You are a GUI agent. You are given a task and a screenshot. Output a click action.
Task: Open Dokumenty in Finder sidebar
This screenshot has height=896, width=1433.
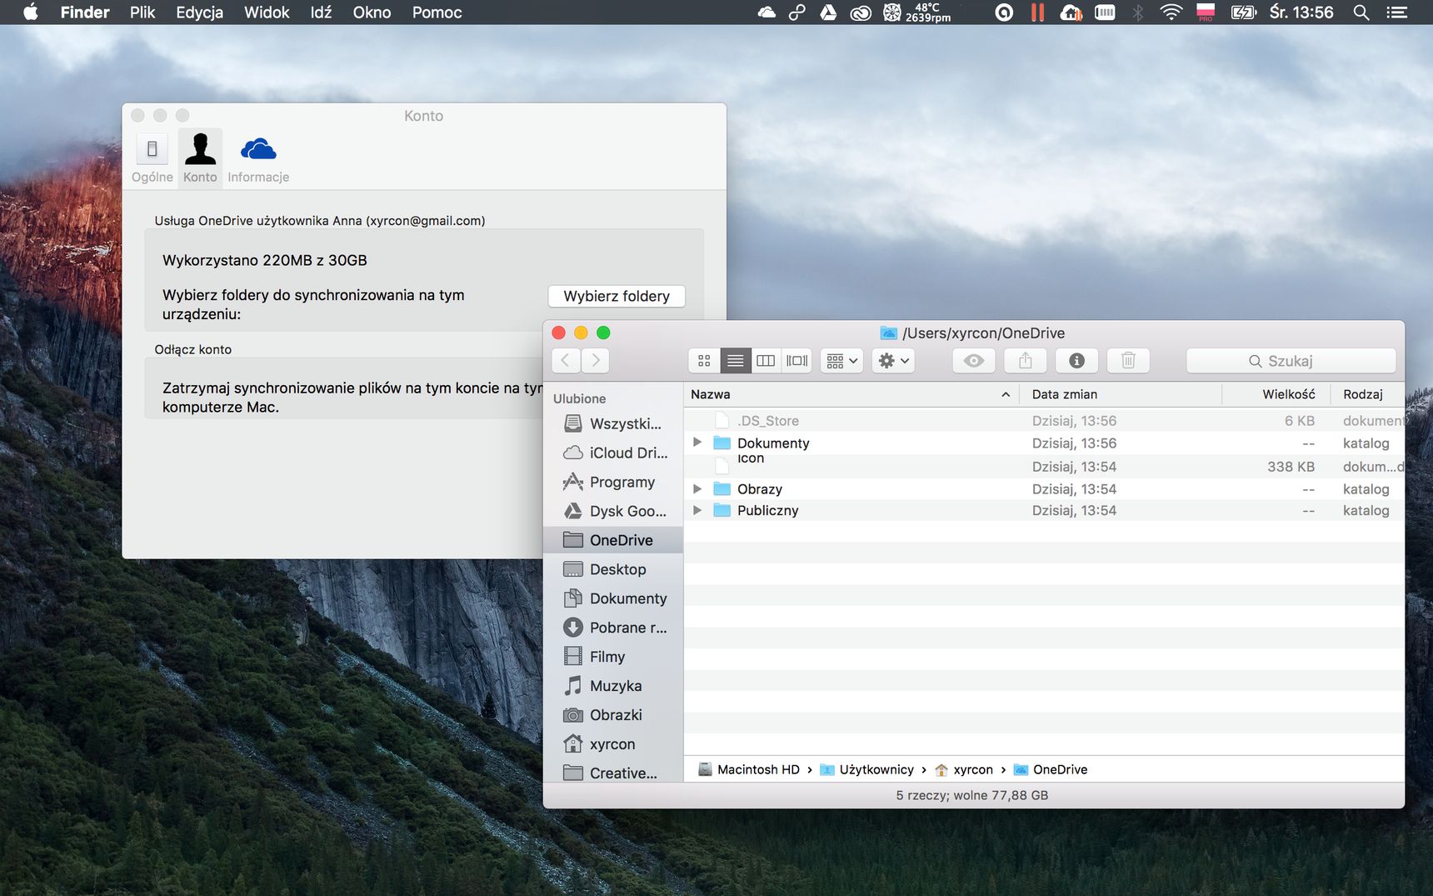613,598
